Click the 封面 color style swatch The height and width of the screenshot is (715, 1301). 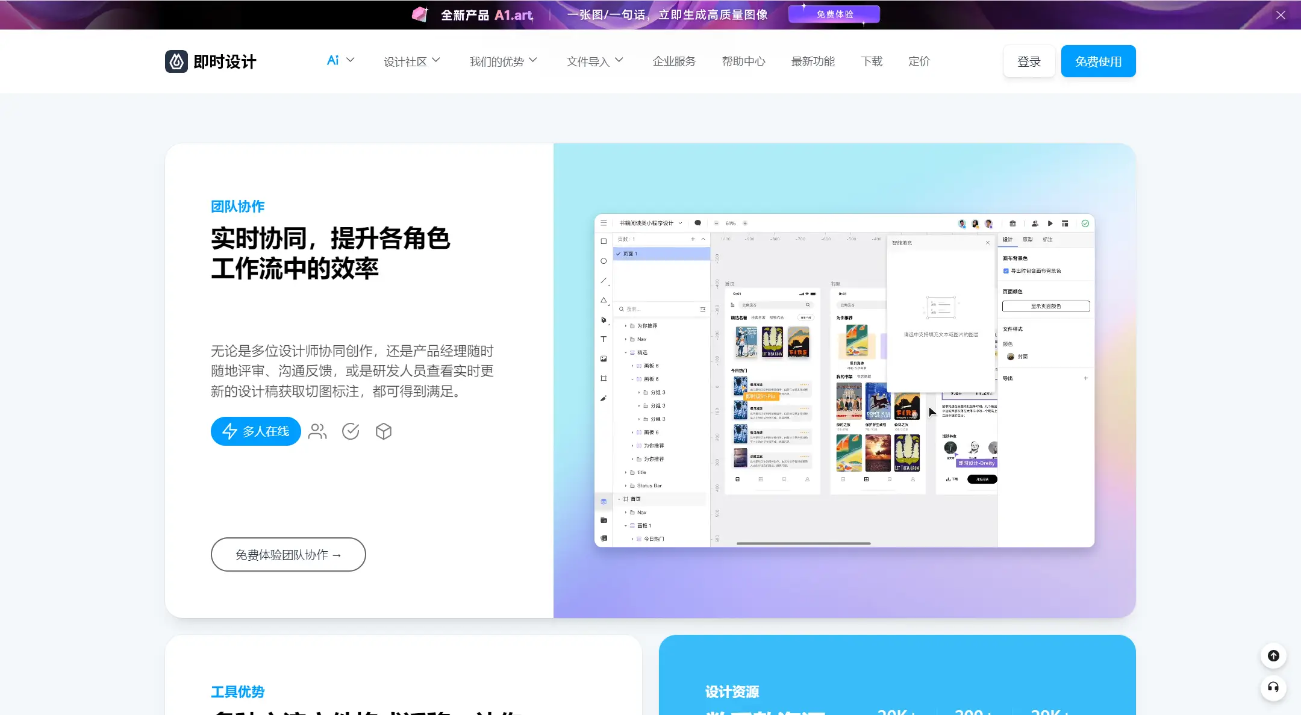1011,357
